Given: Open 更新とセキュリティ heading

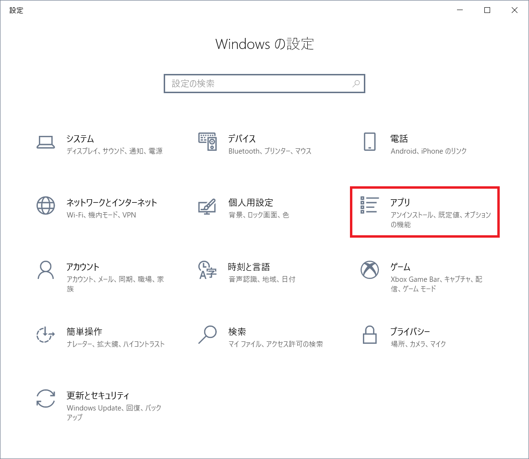Looking at the screenshot, I should coord(98,396).
